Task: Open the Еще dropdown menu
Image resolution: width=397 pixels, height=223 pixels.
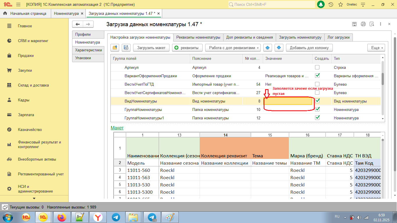Action: coord(376,48)
